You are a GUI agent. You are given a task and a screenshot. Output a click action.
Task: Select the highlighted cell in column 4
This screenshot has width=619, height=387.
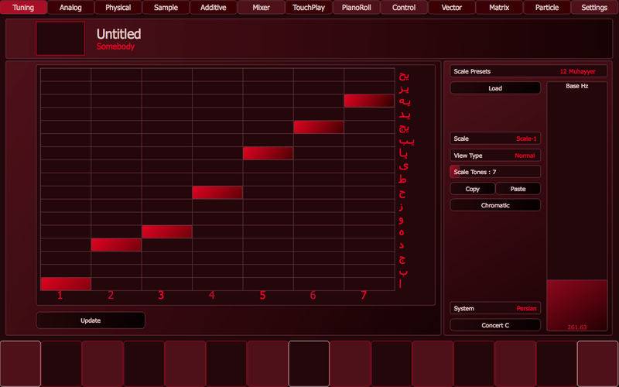(x=217, y=193)
